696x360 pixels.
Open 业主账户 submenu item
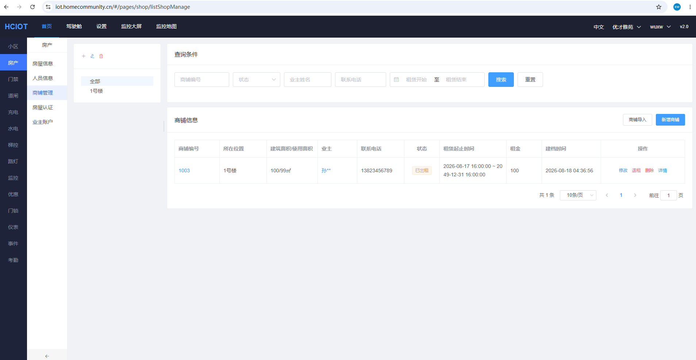coord(47,122)
